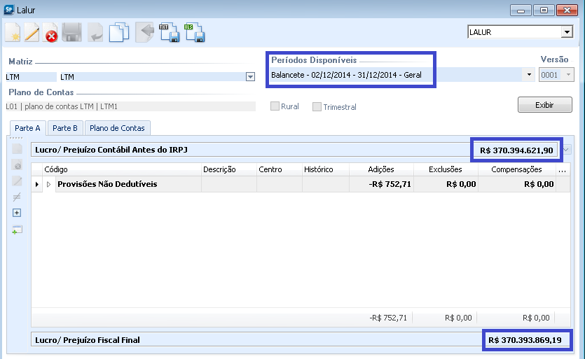The image size is (585, 359).
Task: Click the R$ 370.394.621,90 accounting profit value
Action: coord(516,150)
